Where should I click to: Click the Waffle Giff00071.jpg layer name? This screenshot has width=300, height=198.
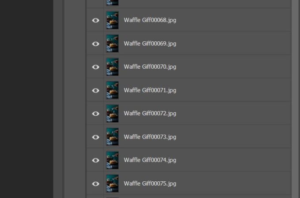click(150, 90)
